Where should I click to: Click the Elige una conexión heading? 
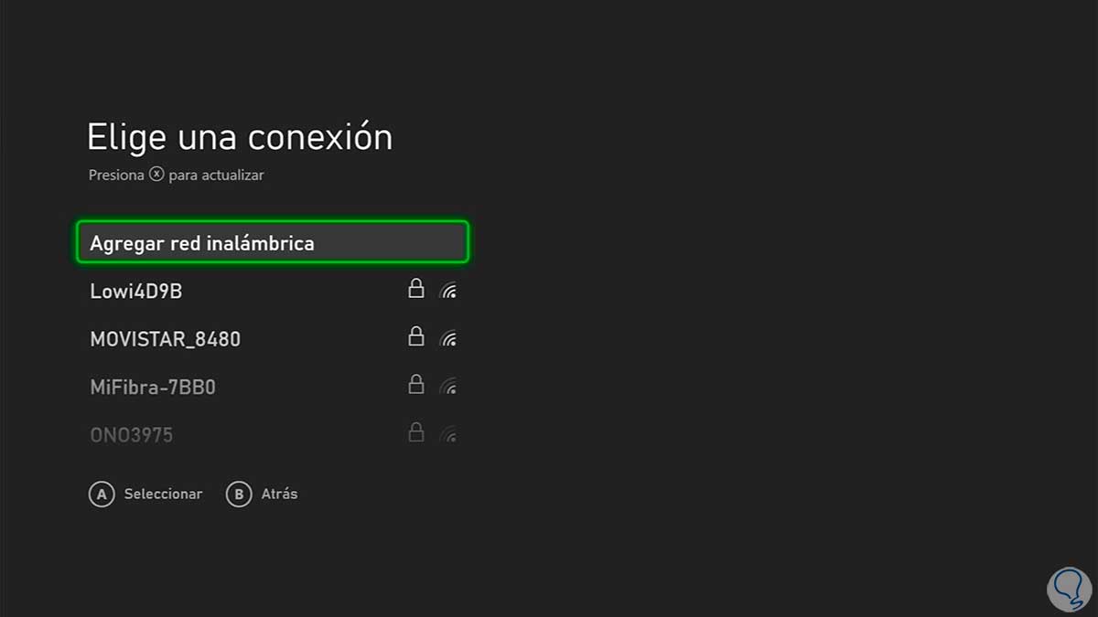(240, 137)
